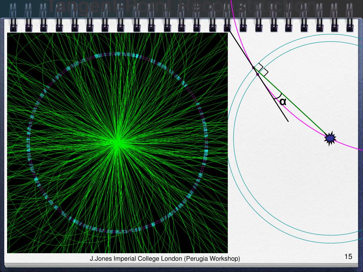
Task: Click the faded Tangent Point Reconstruction title
Action: point(182,6)
